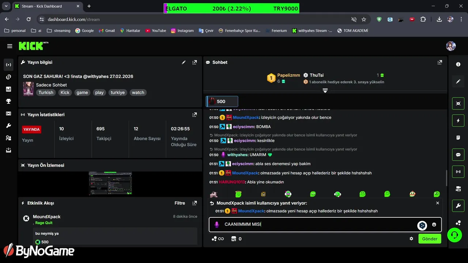Screen dimensions: 468x263
Task: Open the wrench settings icon in left sidebar
Action: [x=8, y=126]
